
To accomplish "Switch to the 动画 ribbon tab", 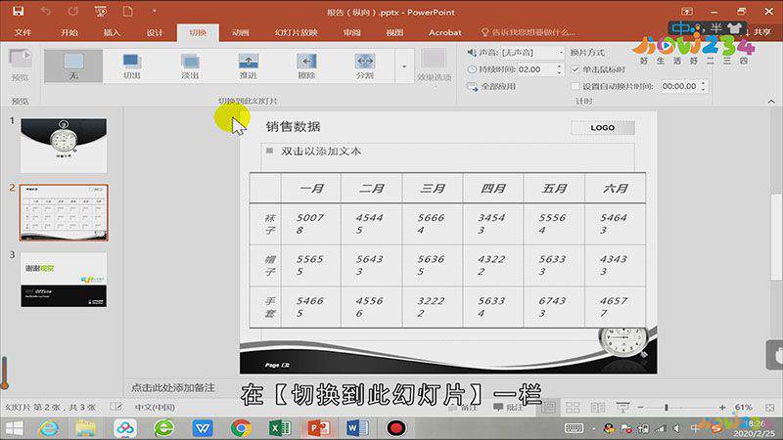I will click(x=240, y=32).
